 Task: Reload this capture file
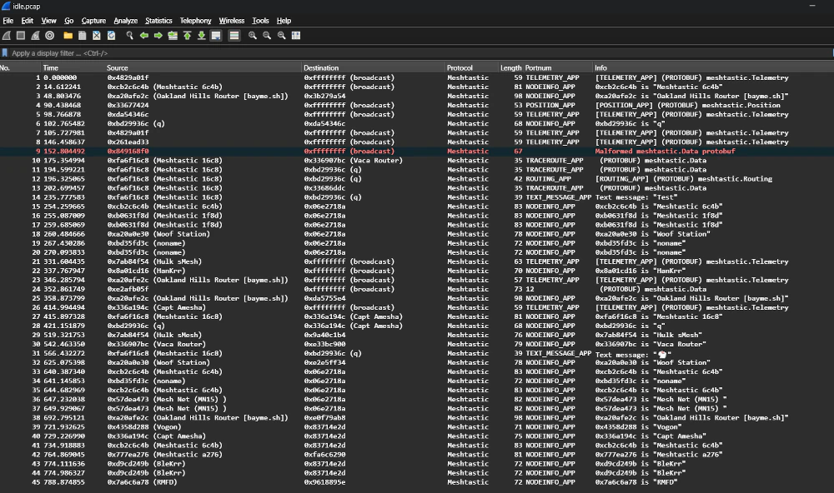(x=111, y=36)
